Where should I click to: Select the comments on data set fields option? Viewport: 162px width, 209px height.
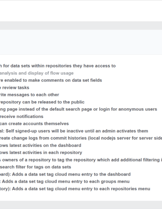[x=51, y=80]
